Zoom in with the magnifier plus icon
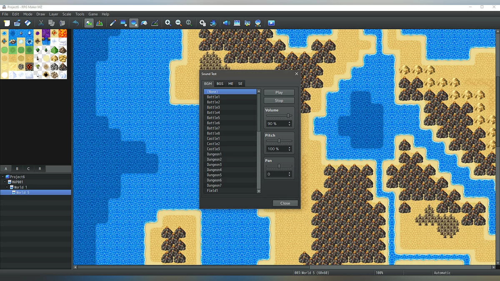Screen dimensions: 500x281 (168, 23)
